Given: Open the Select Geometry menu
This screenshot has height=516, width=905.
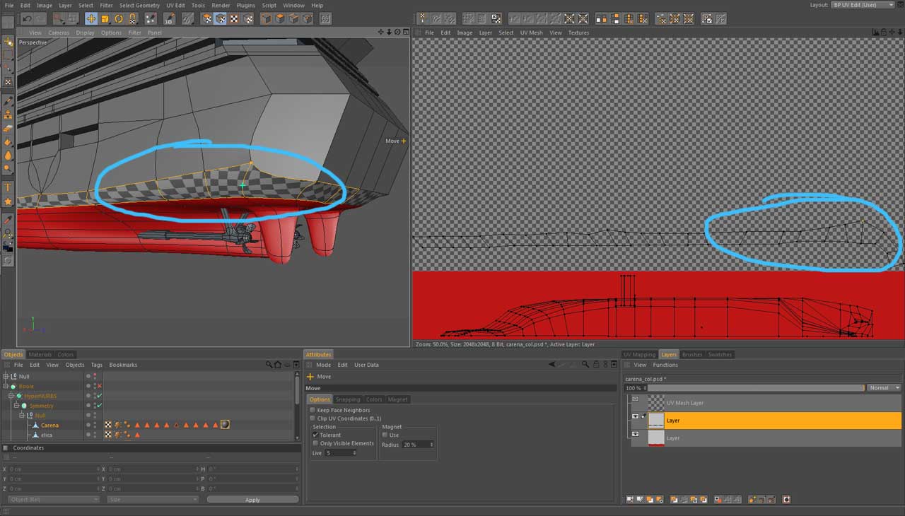Looking at the screenshot, I should (139, 5).
